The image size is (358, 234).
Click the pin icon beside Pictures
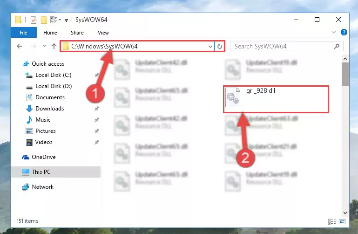click(x=97, y=131)
